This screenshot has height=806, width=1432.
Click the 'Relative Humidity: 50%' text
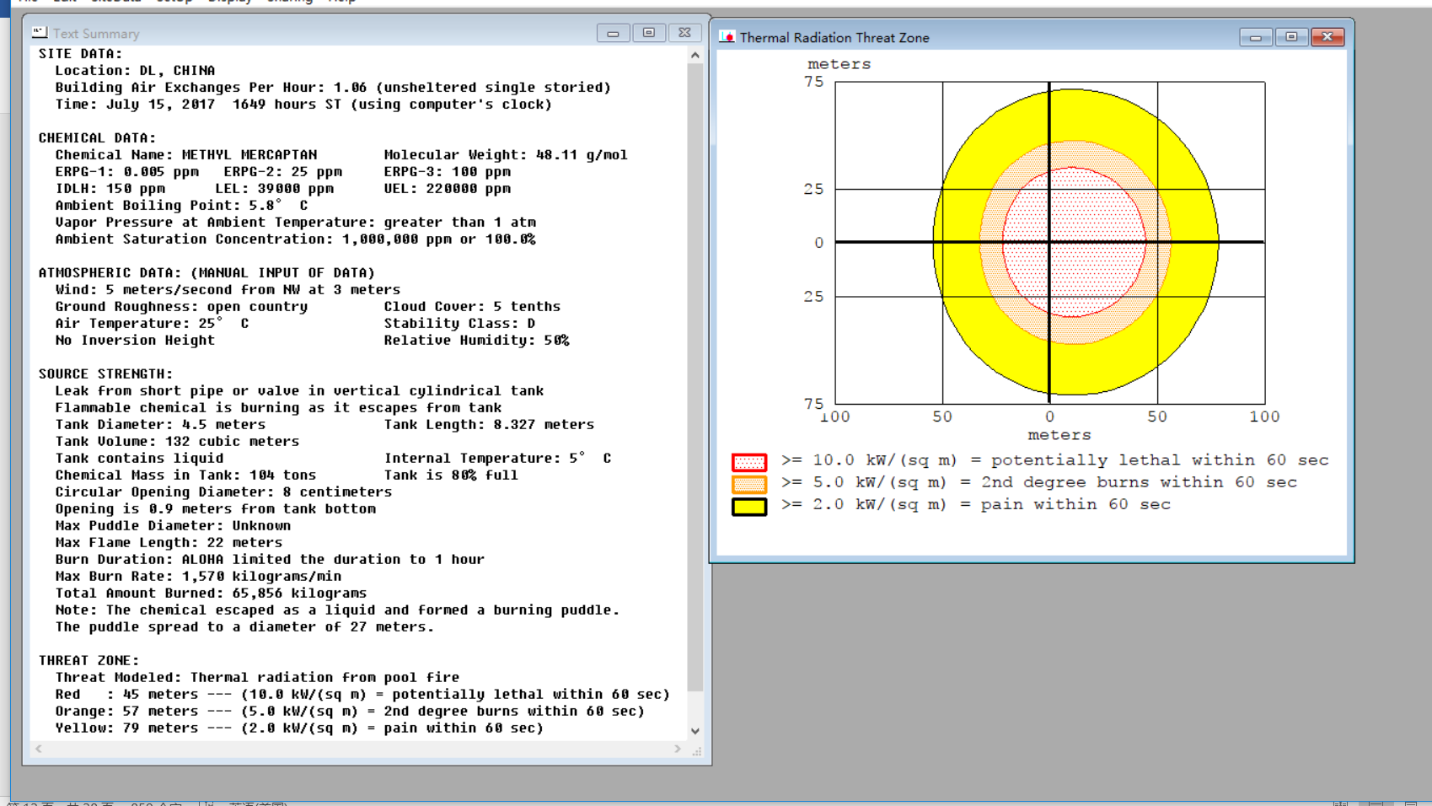[476, 341]
